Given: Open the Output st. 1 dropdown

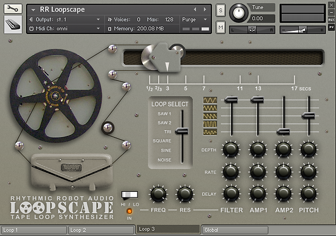Looking at the screenshot, I should 65,20.
